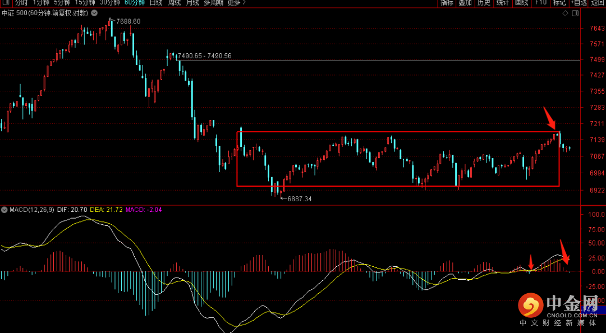Screen dimensions: 606x333
Task: Switch to the 分时 view
Action: coord(21,3)
